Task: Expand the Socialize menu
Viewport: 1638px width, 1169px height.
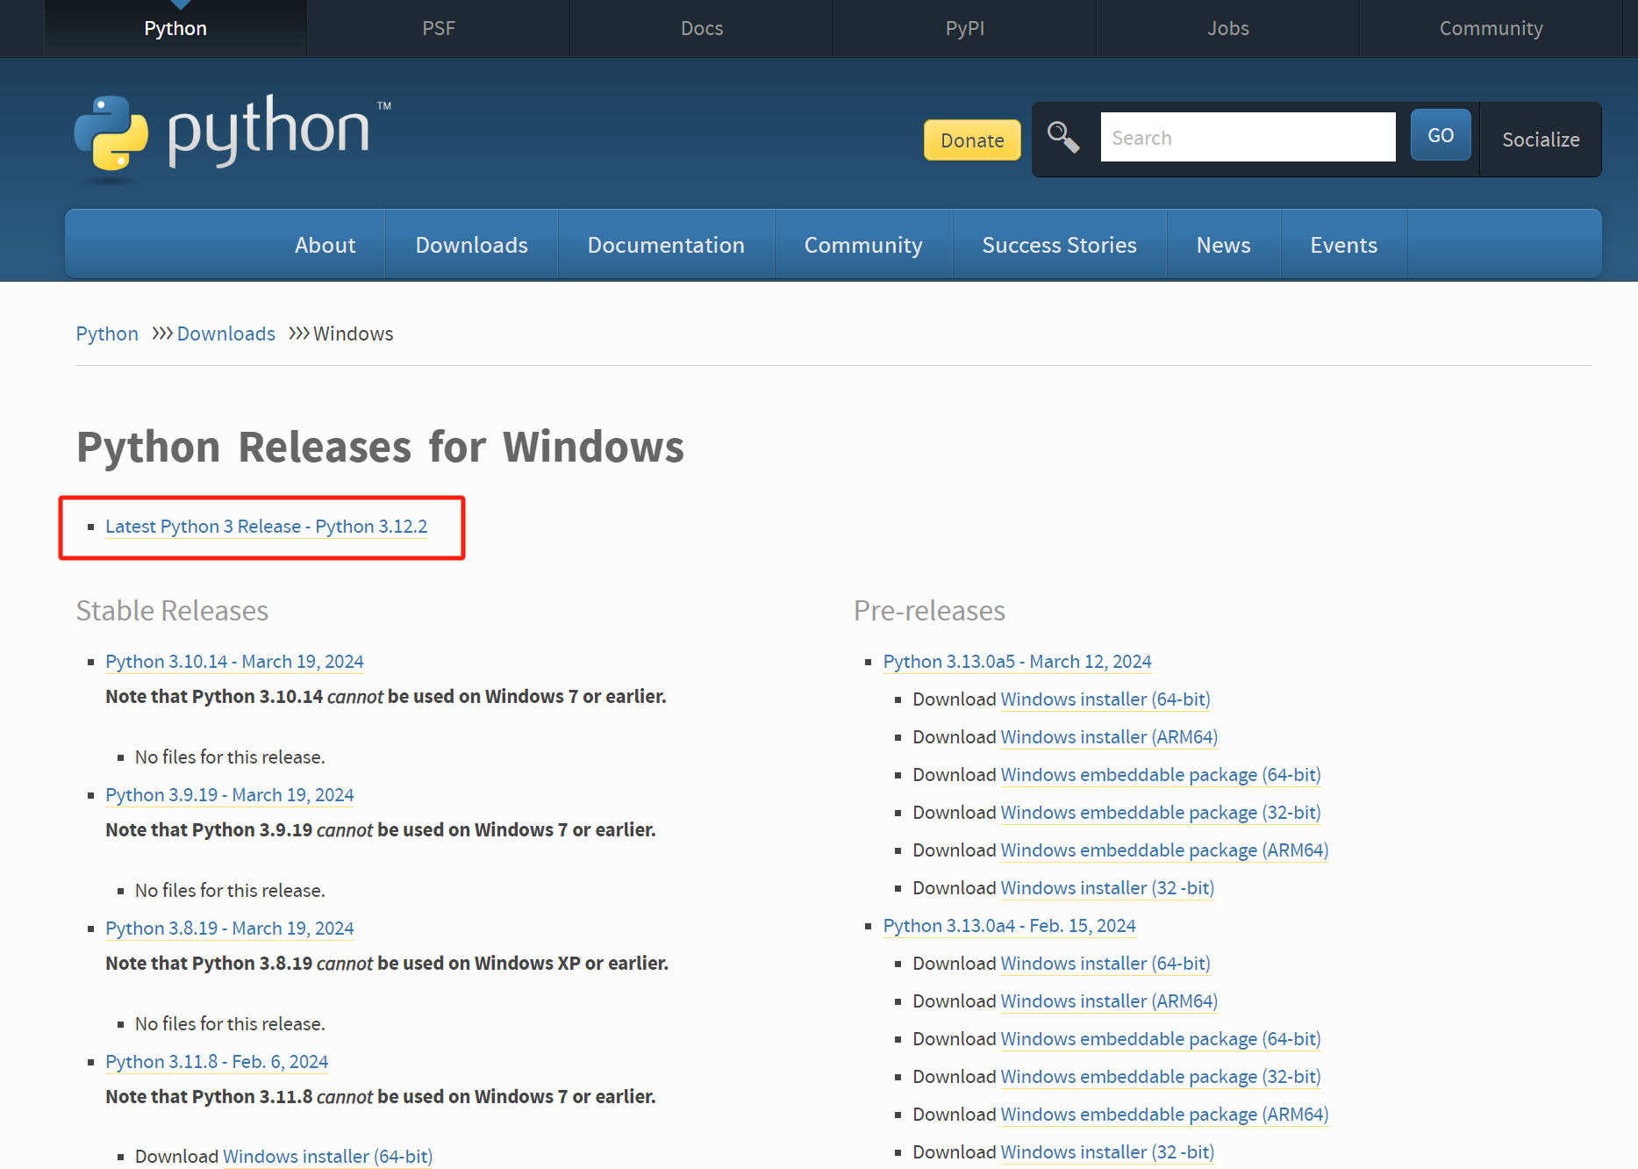Action: click(x=1540, y=140)
